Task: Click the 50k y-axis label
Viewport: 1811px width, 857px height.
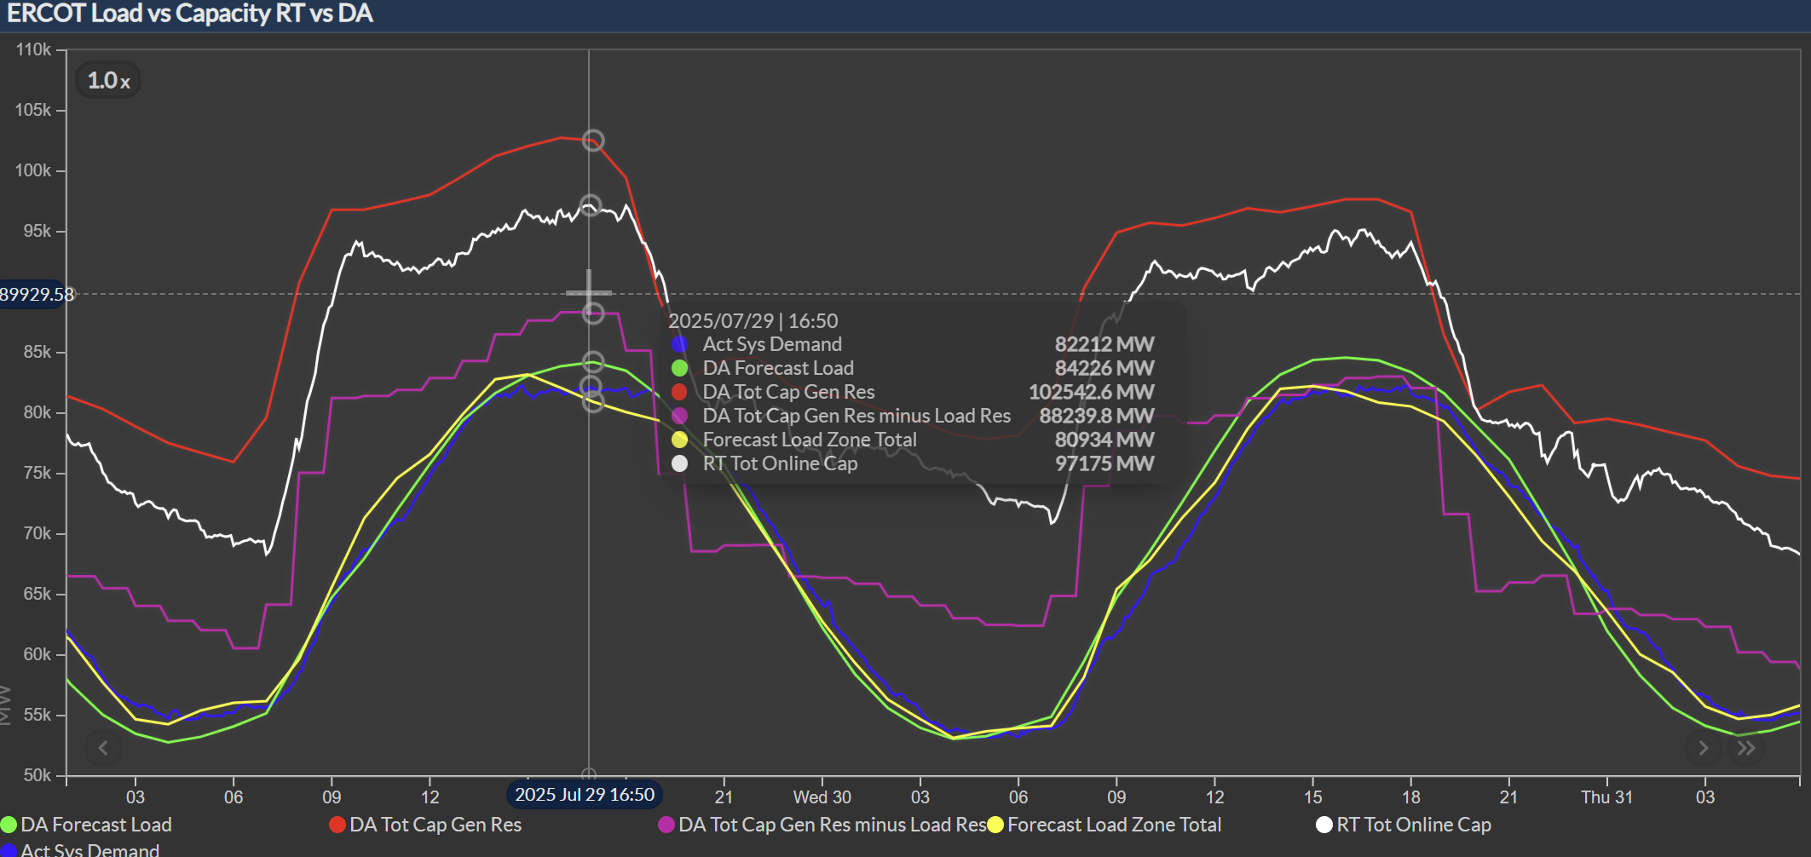Action: (x=37, y=775)
